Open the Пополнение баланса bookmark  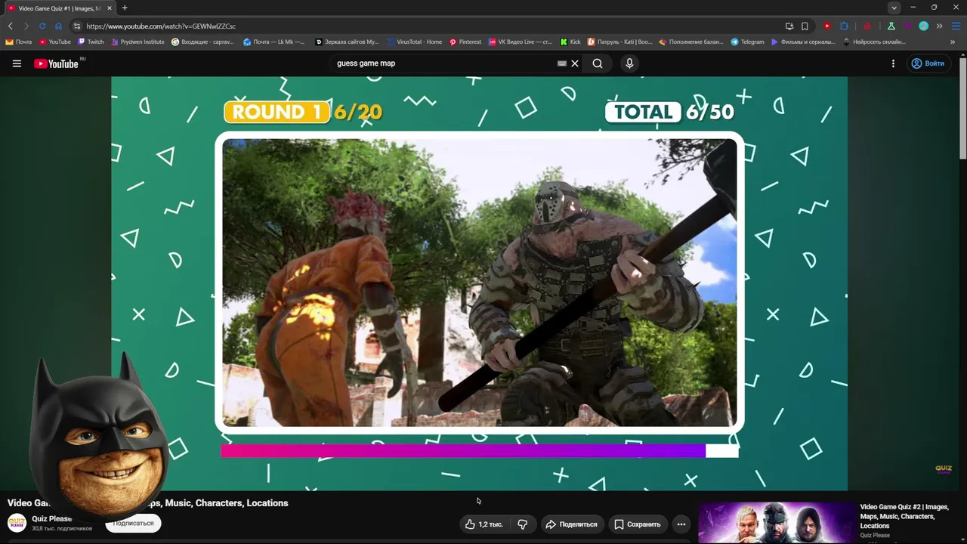pos(691,42)
